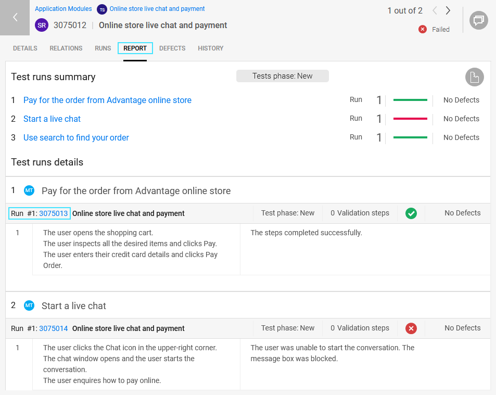496x395 pixels.
Task: Open the comments chat icon
Action: click(478, 20)
